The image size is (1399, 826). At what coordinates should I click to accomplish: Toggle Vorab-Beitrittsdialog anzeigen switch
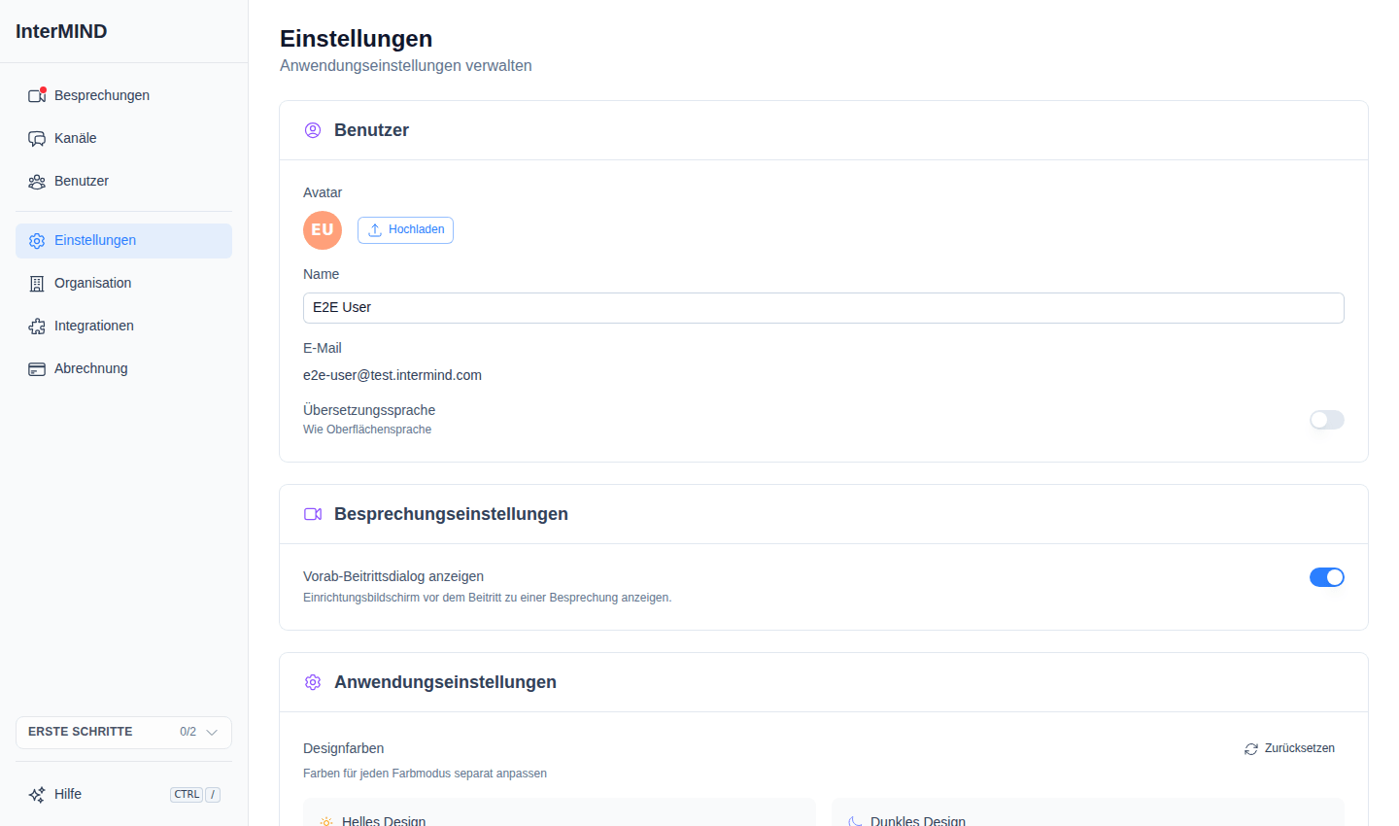pyautogui.click(x=1327, y=577)
